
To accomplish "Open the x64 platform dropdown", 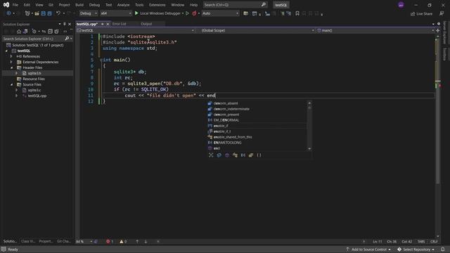I will [x=115, y=13].
